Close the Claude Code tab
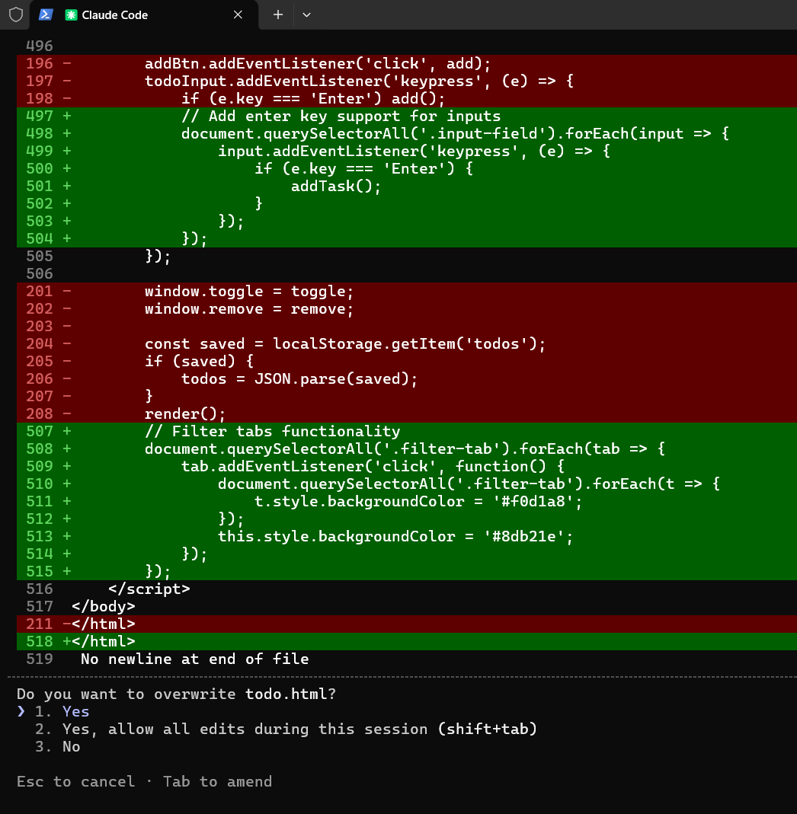The width and height of the screenshot is (797, 814). point(238,15)
